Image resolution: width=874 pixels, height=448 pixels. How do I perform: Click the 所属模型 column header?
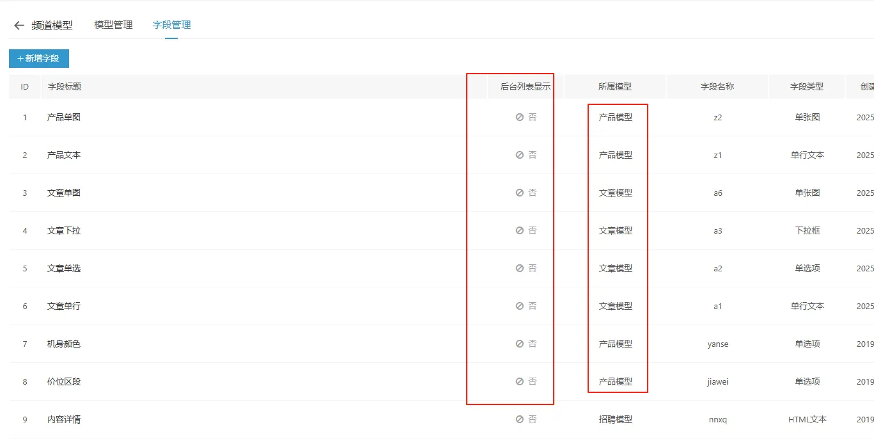tap(614, 86)
